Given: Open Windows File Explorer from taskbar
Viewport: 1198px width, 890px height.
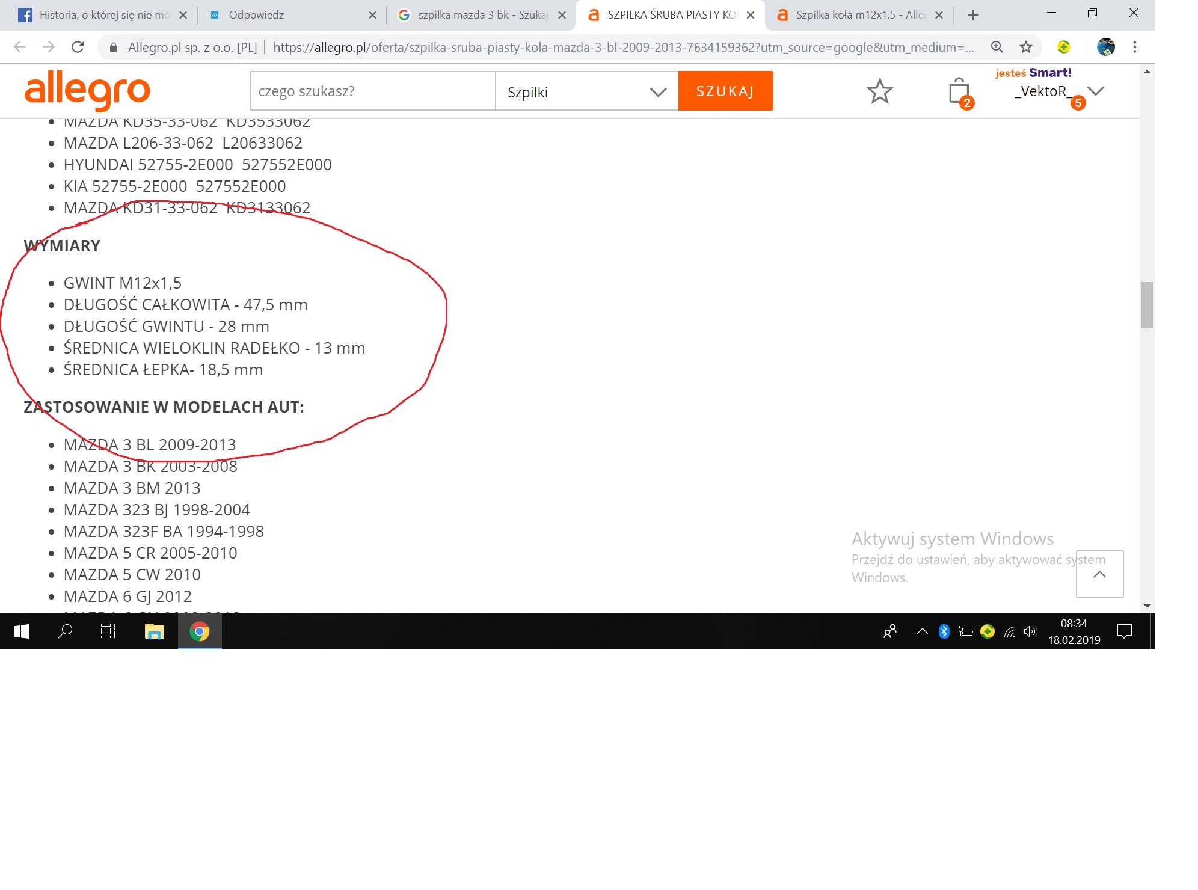Looking at the screenshot, I should 154,631.
